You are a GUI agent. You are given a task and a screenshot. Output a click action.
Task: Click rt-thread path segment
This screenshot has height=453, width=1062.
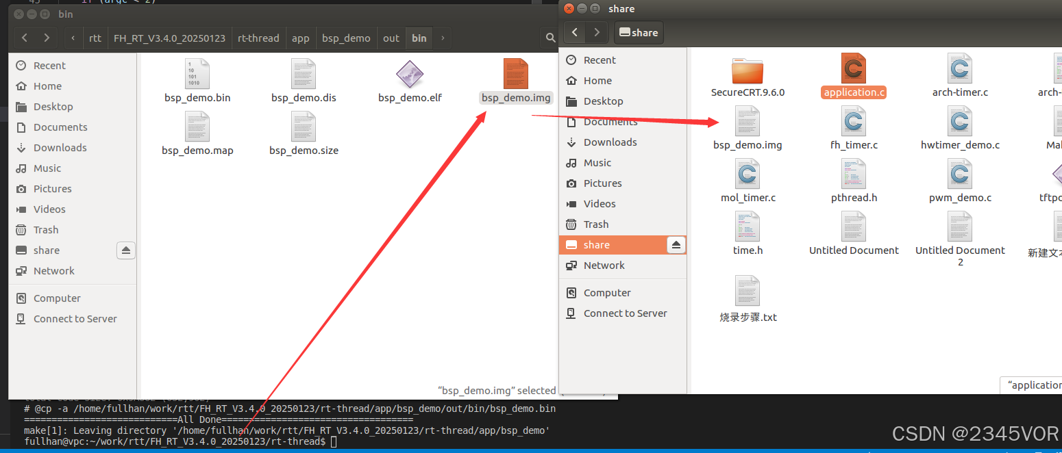point(258,38)
